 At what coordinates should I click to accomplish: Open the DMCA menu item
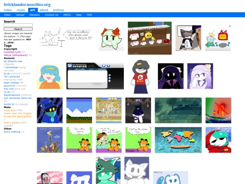click(67, 15)
